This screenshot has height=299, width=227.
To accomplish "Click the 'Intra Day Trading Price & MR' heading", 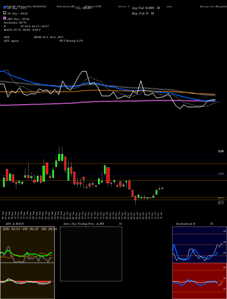I will (84, 224).
